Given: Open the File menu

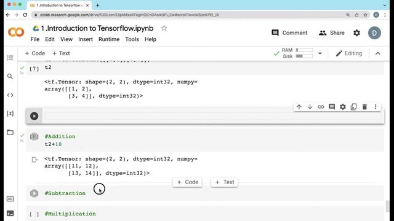Looking at the screenshot, I should [x=35, y=39].
